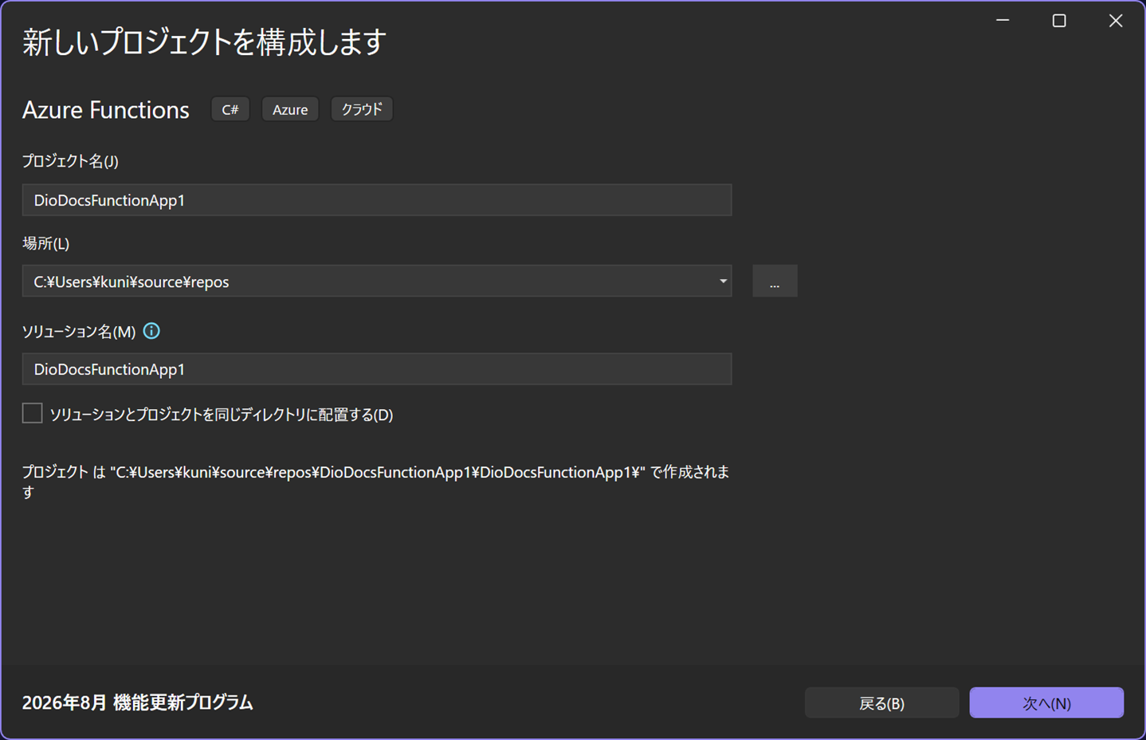Click the solution name info icon
This screenshot has width=1146, height=740.
(x=151, y=331)
